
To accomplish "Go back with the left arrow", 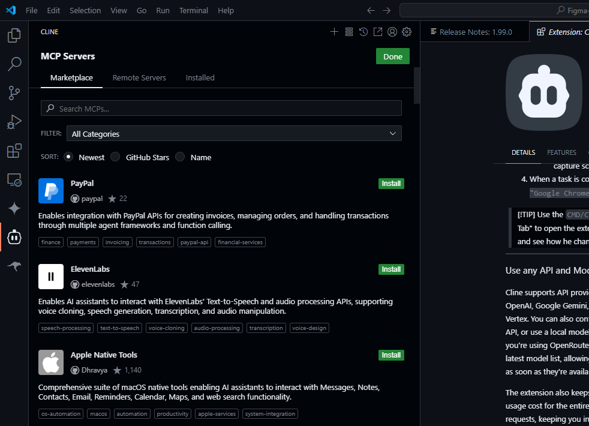I will click(371, 11).
